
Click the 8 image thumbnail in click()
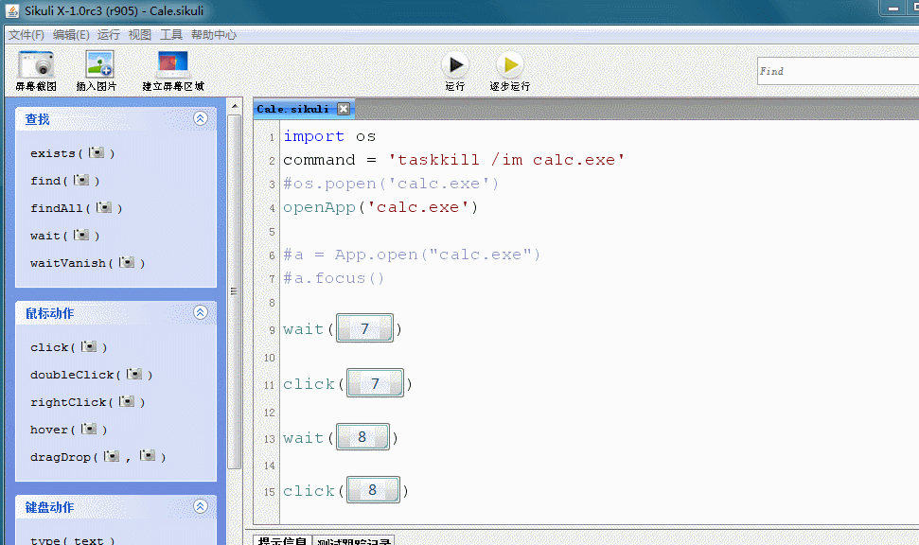(x=373, y=490)
